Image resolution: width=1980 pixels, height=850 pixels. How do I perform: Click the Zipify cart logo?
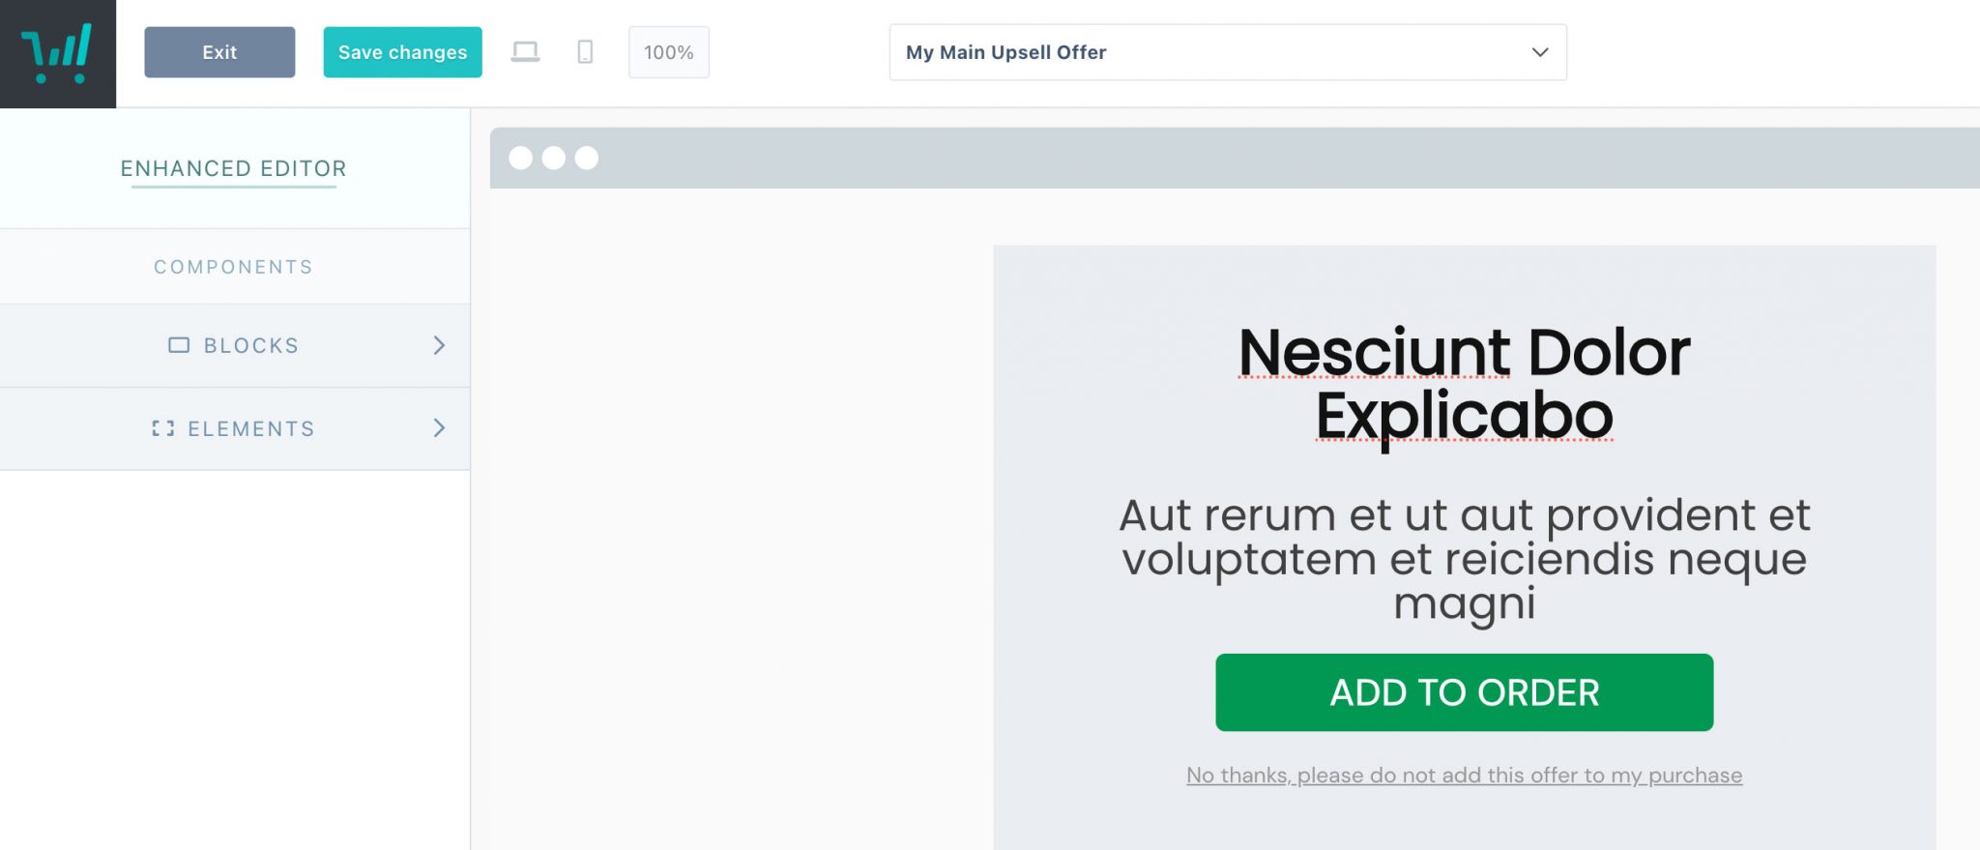pos(58,53)
